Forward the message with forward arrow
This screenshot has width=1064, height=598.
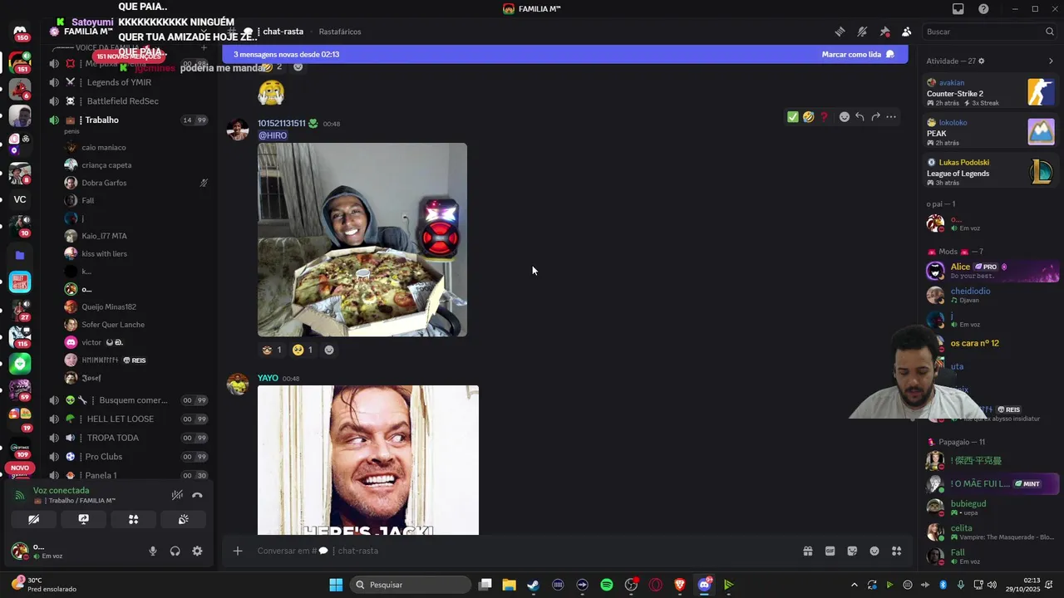(875, 117)
